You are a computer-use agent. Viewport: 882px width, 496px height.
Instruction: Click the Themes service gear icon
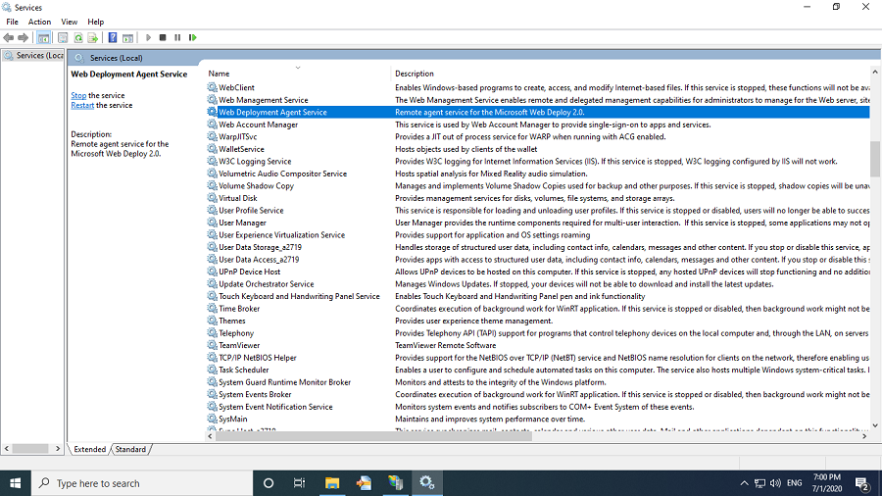coord(212,322)
